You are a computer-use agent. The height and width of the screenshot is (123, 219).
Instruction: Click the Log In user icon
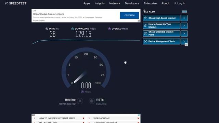click(x=175, y=3)
